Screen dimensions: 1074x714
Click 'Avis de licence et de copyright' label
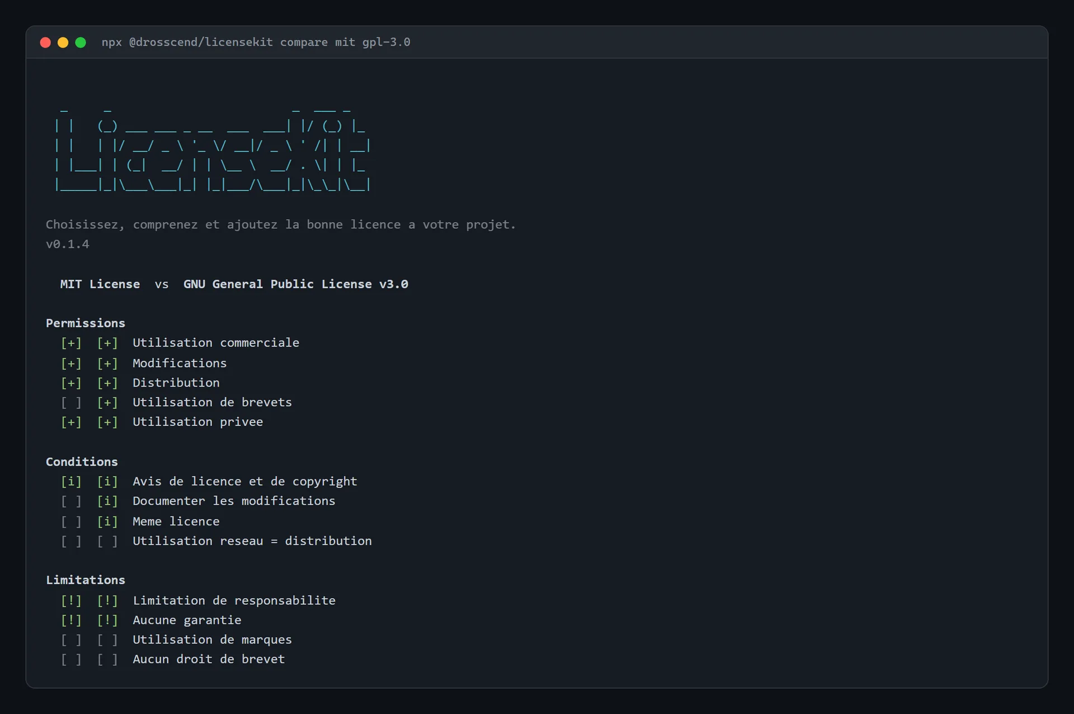(244, 482)
